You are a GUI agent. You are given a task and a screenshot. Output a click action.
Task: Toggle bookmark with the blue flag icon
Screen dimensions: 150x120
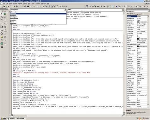click(116, 7)
